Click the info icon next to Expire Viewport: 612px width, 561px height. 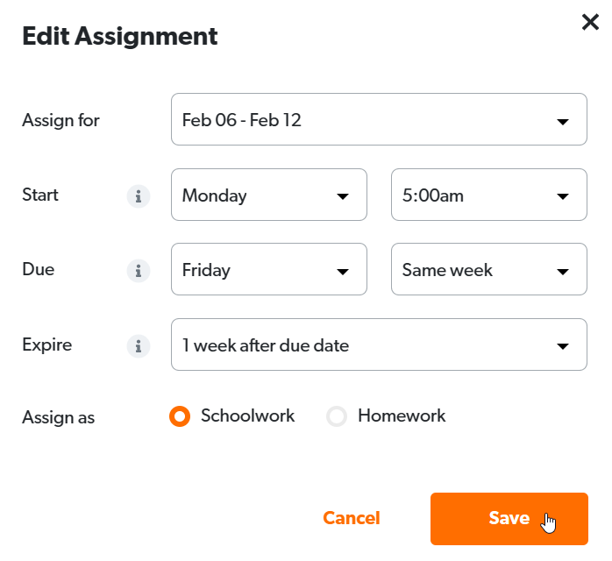coord(139,345)
